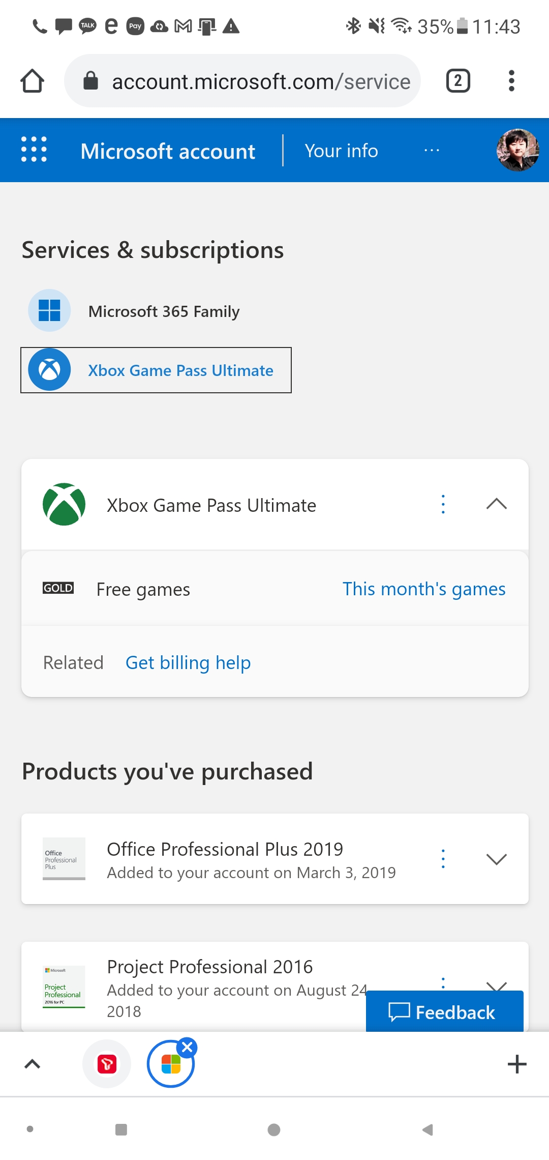This screenshot has width=549, height=1160.
Task: Close the Microsoft tab in bottom bar
Action: [x=187, y=1047]
